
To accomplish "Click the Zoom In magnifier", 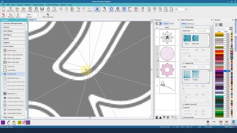I will click(155, 9).
